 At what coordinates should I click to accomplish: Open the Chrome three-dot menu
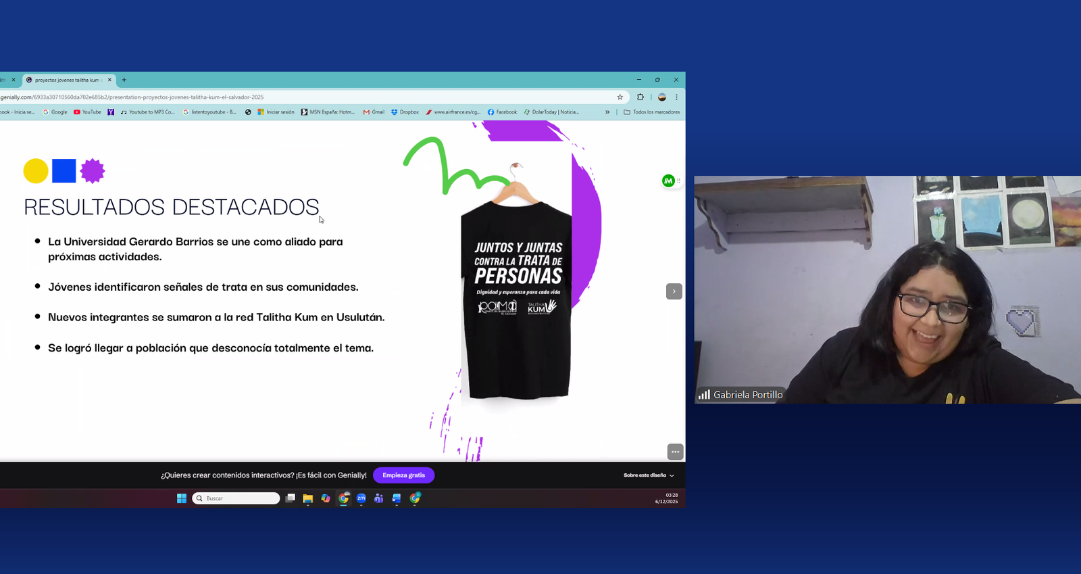pos(676,97)
